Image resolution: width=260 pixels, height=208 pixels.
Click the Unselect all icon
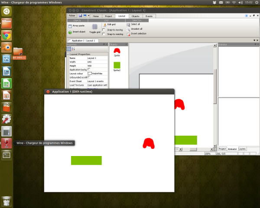click(128, 29)
